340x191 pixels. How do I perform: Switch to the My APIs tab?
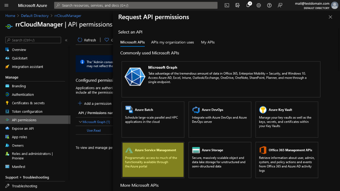coord(208,42)
